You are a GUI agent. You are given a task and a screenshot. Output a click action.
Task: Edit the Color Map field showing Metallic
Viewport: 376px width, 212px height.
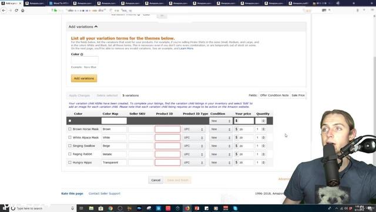[114, 154]
